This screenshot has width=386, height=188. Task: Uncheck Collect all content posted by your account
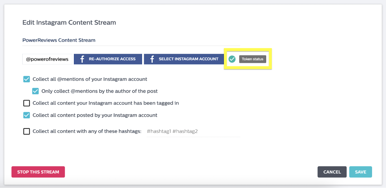(x=27, y=115)
